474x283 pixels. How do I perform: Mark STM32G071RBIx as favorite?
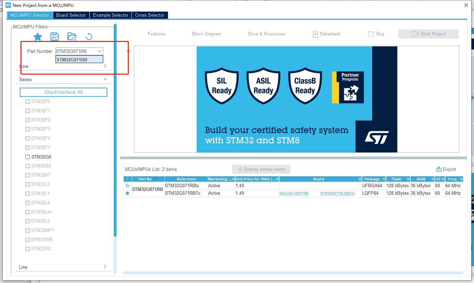pos(127,185)
